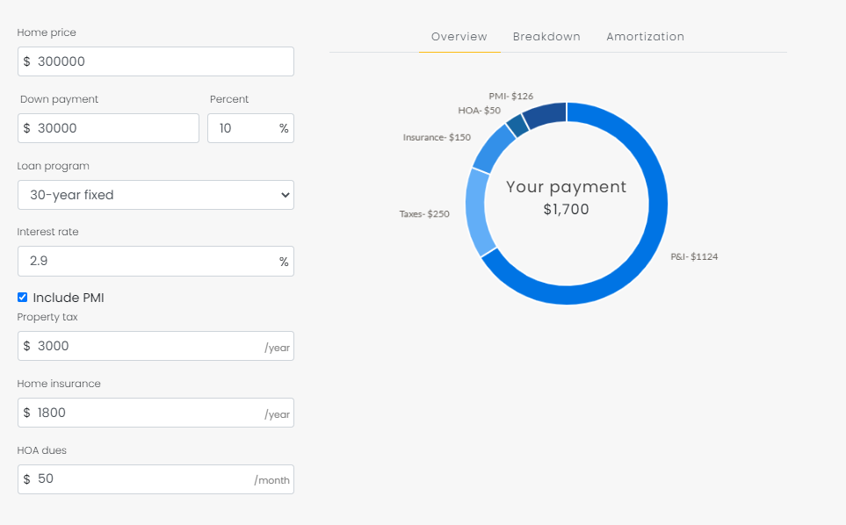Open the Amortization tab
The height and width of the screenshot is (525, 846).
point(645,37)
